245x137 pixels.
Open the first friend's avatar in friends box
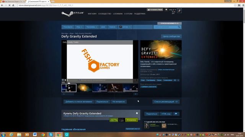click(x=147, y=126)
